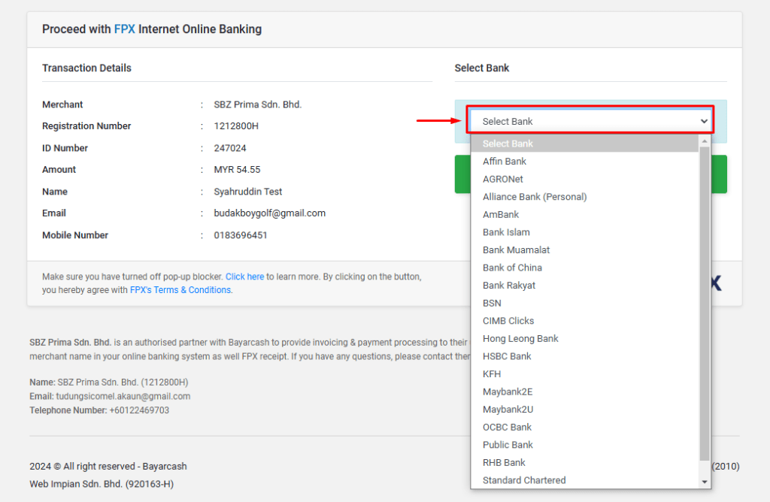
Task: Choose Maybank2U option
Action: tap(584, 410)
